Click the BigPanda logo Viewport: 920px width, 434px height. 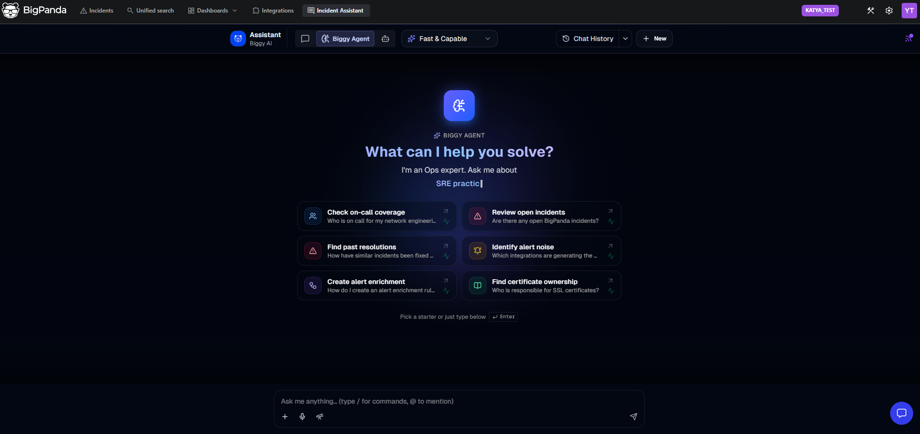[34, 10]
